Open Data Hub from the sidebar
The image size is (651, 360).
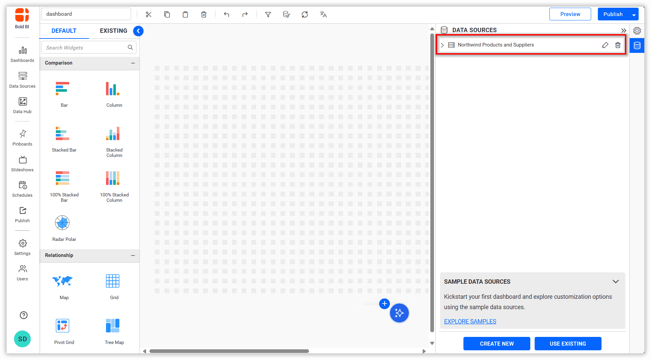click(22, 105)
